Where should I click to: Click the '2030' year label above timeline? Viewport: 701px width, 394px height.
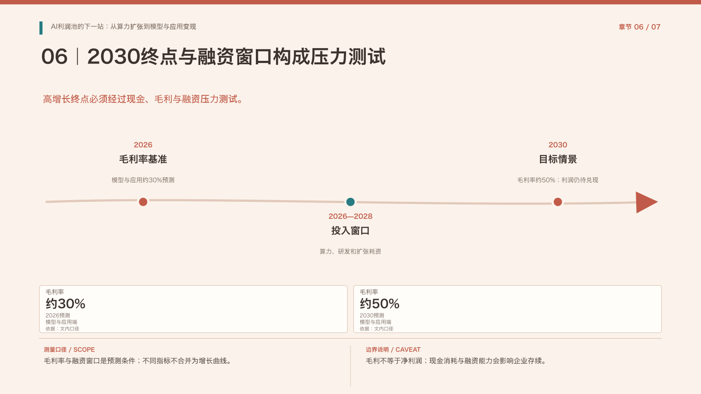click(558, 145)
